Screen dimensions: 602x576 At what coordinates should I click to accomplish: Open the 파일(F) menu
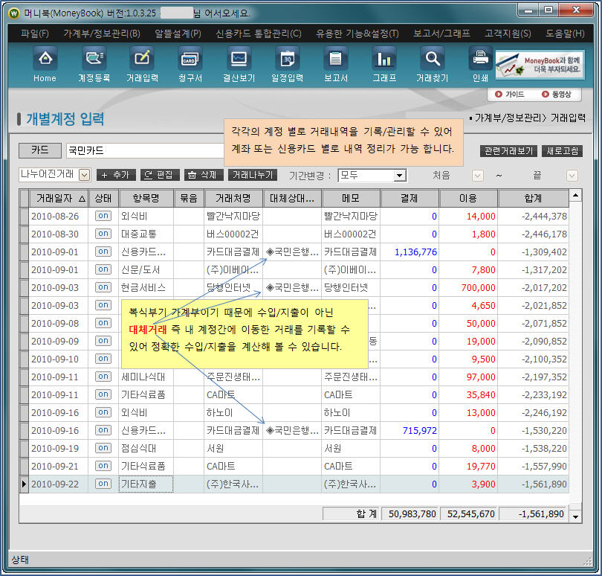pos(35,33)
